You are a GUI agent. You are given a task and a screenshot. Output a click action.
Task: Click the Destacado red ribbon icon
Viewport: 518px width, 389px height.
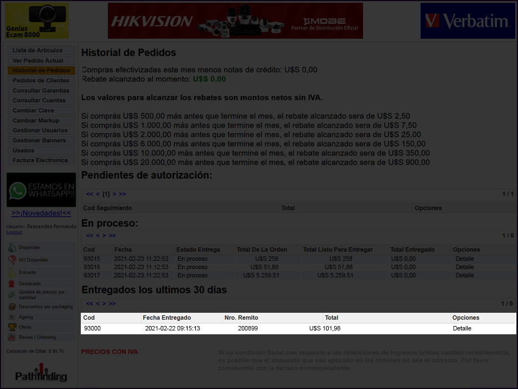tap(12, 283)
